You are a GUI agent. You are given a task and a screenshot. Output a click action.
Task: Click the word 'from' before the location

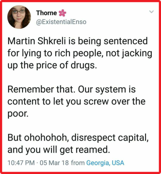coord(78,163)
